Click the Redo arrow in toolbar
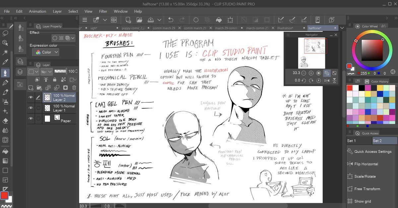 click(x=182, y=20)
